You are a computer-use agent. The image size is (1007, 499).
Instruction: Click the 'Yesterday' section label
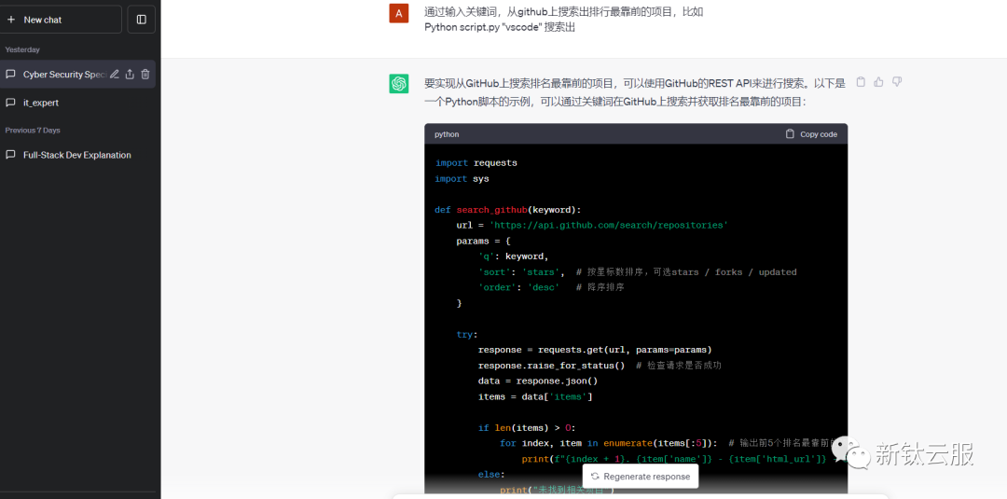tap(22, 49)
